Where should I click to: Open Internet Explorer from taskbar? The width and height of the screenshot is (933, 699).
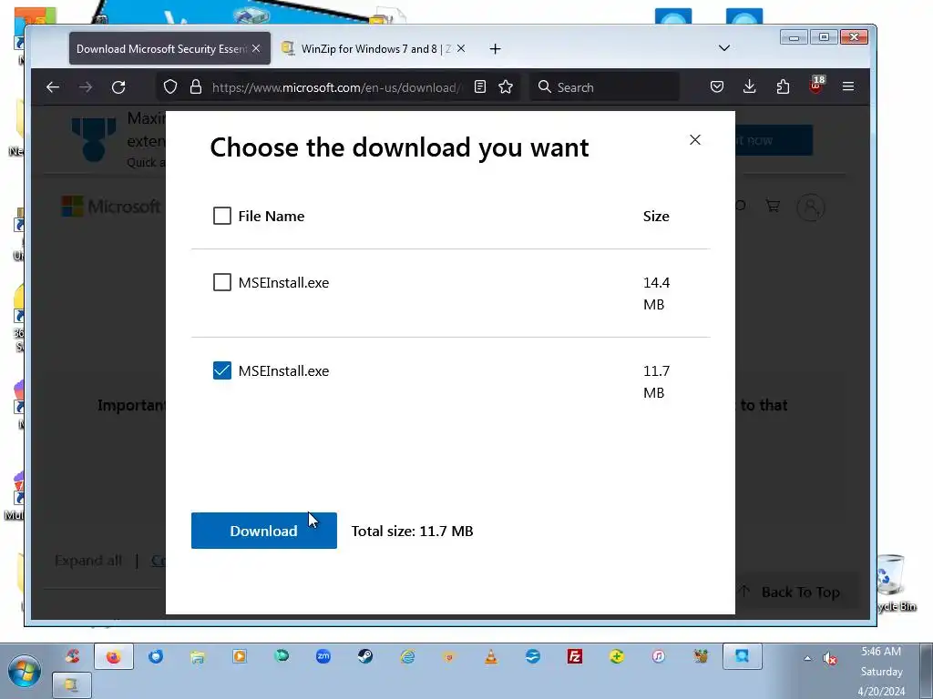pyautogui.click(x=407, y=657)
